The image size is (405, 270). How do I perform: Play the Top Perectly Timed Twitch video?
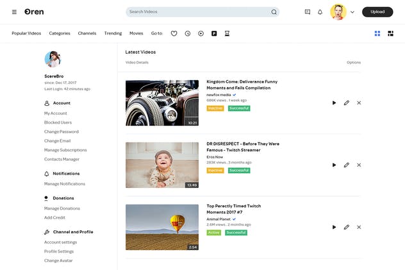(x=334, y=228)
